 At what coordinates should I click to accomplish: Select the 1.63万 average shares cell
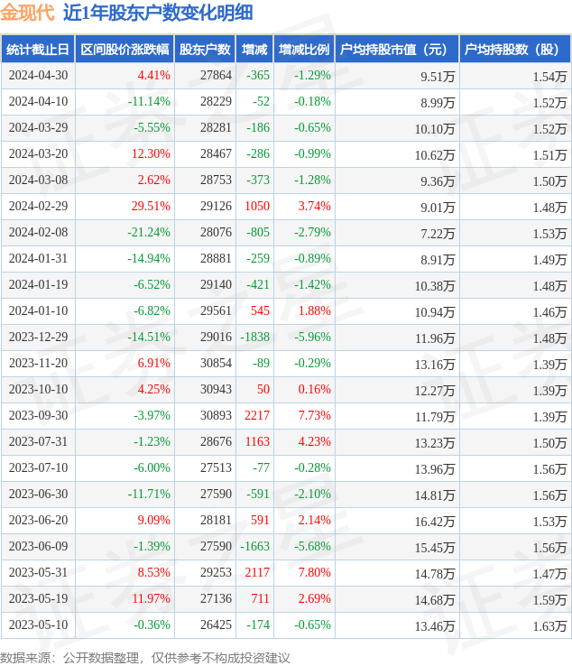click(x=549, y=625)
